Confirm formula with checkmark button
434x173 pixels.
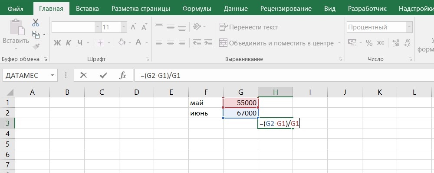[103, 75]
